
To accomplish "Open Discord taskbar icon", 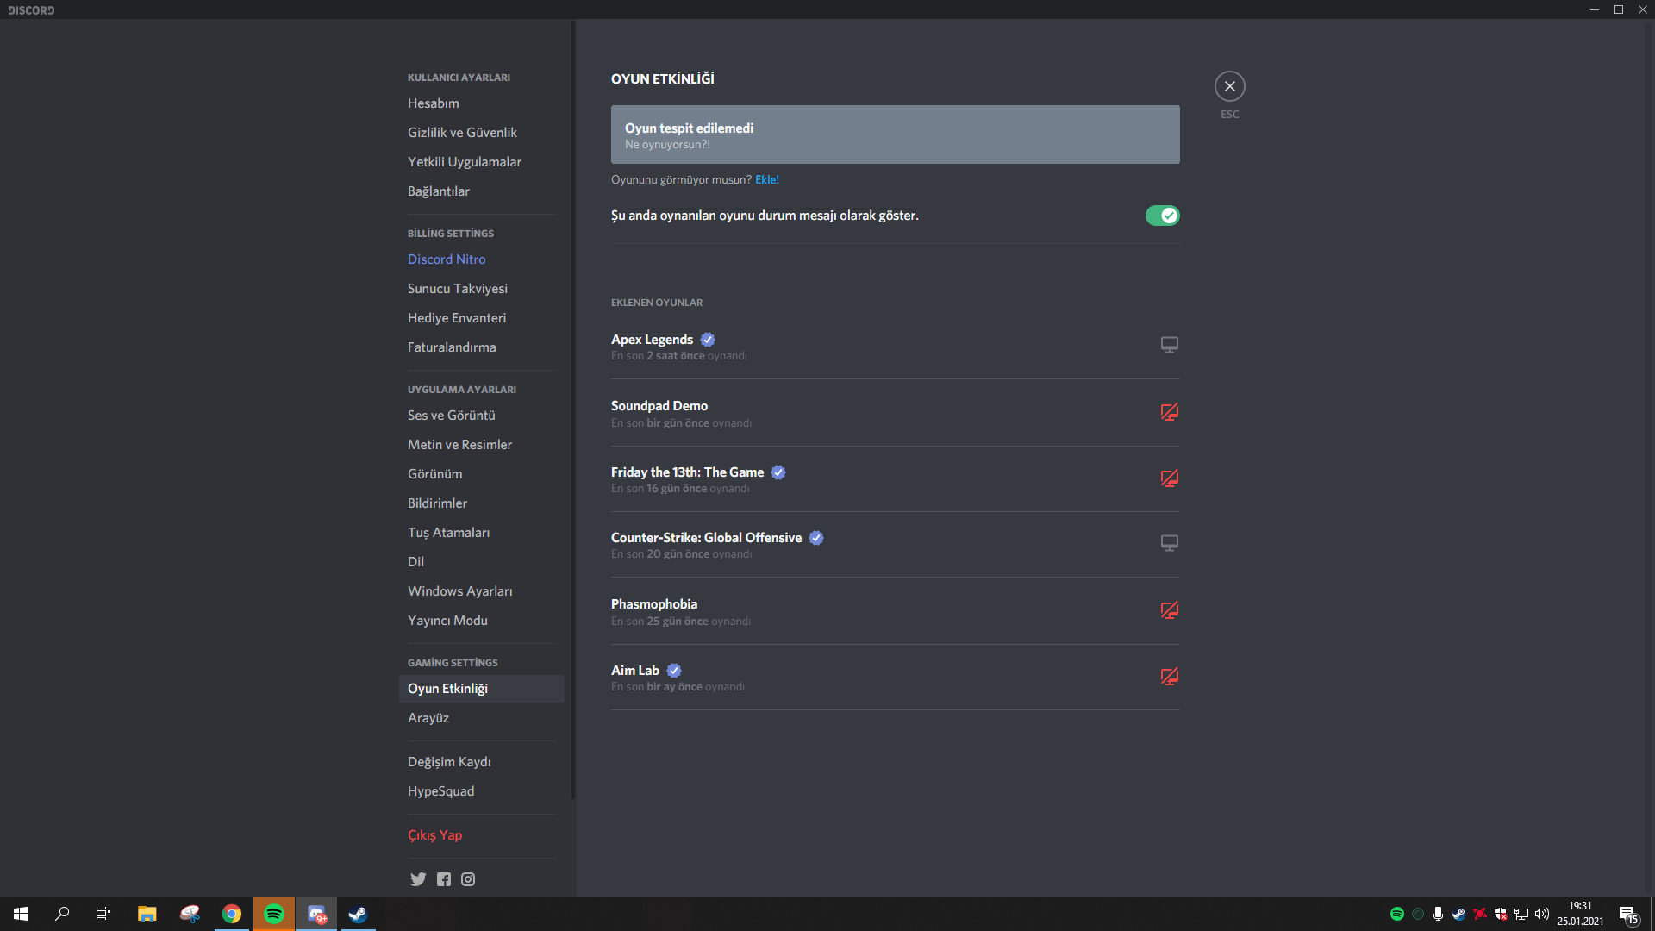I will pyautogui.click(x=316, y=914).
